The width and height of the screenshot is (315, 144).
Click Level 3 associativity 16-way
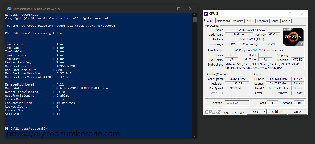pyautogui.click(x=298, y=93)
